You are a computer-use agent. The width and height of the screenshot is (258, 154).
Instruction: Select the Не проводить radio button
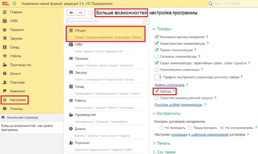tap(162, 128)
